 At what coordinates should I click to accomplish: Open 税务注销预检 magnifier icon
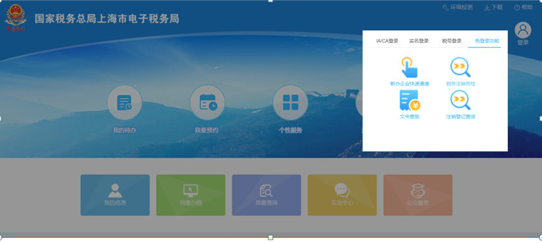[460, 67]
